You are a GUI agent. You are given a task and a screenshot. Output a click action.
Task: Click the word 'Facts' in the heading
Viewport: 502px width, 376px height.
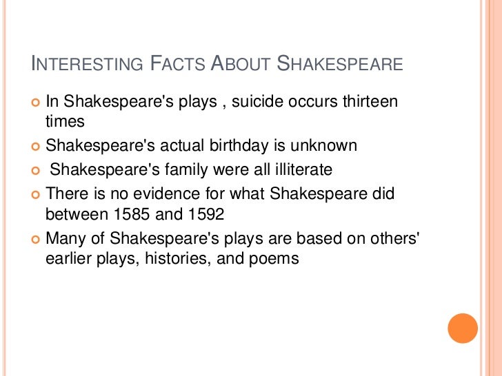click(x=177, y=63)
